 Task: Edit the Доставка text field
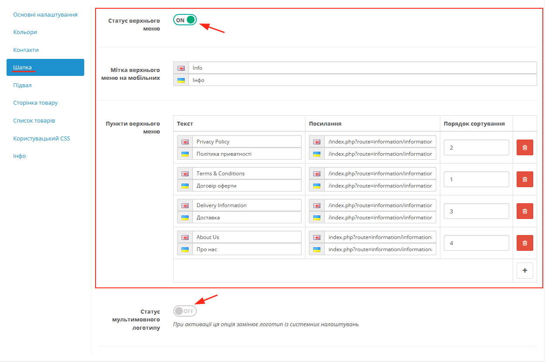(247, 218)
